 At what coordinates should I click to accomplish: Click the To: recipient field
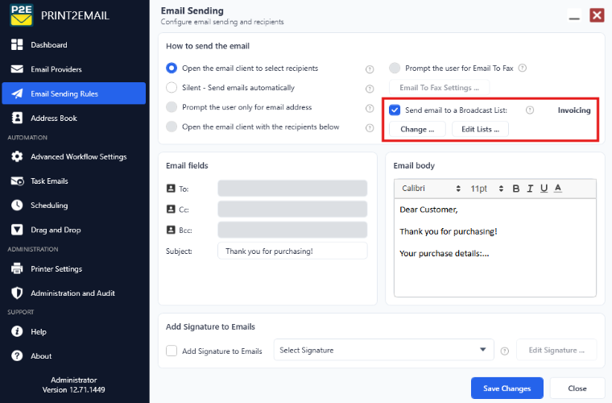(x=292, y=189)
